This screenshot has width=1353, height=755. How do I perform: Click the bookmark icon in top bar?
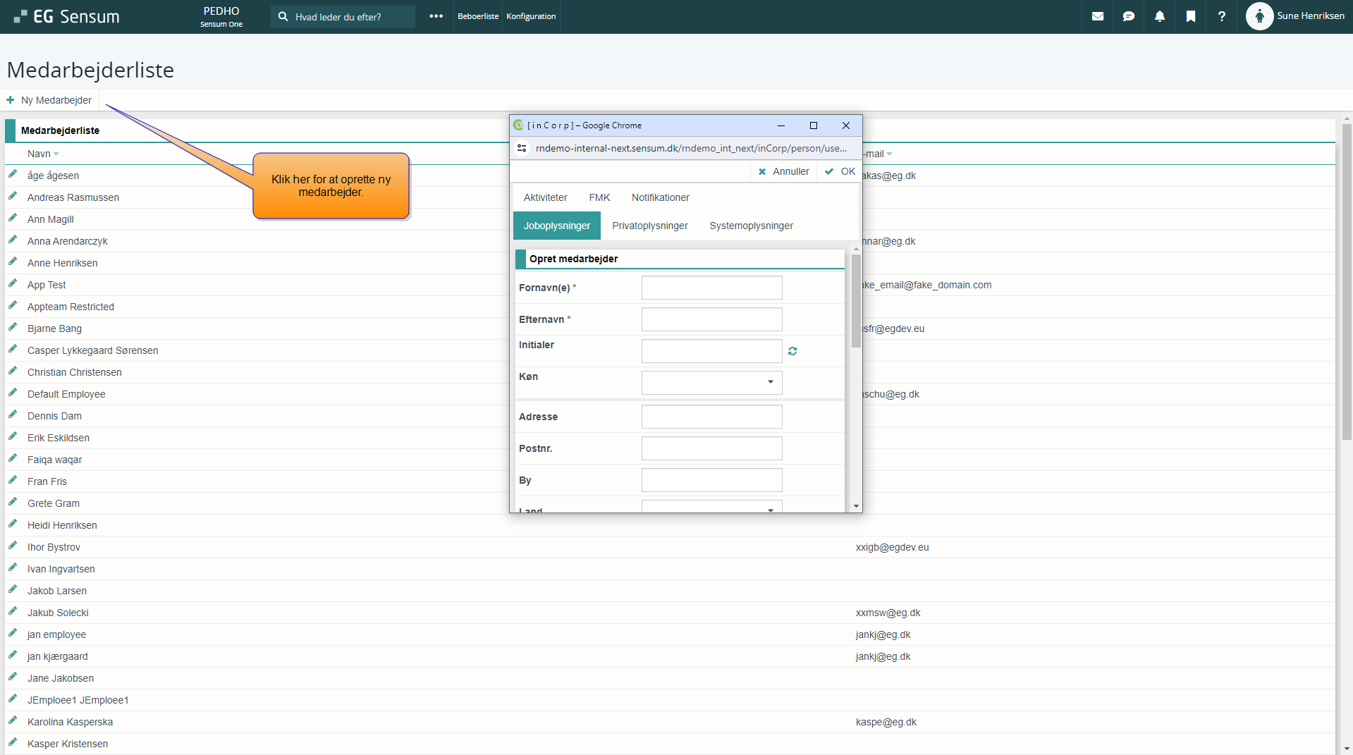point(1190,16)
